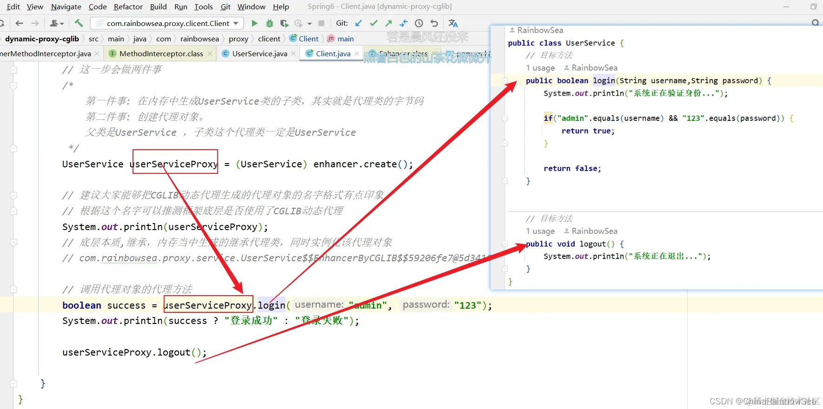Close the Client.java tab
This screenshot has height=409, width=823.
[357, 53]
